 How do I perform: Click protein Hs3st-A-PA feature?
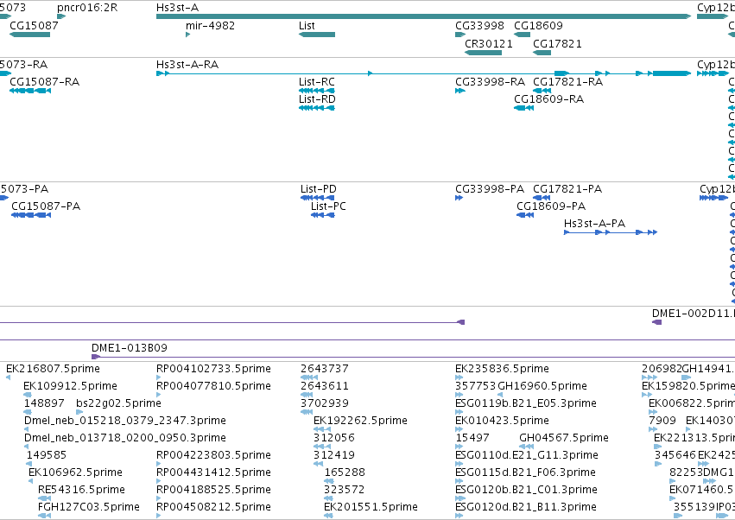coord(611,232)
